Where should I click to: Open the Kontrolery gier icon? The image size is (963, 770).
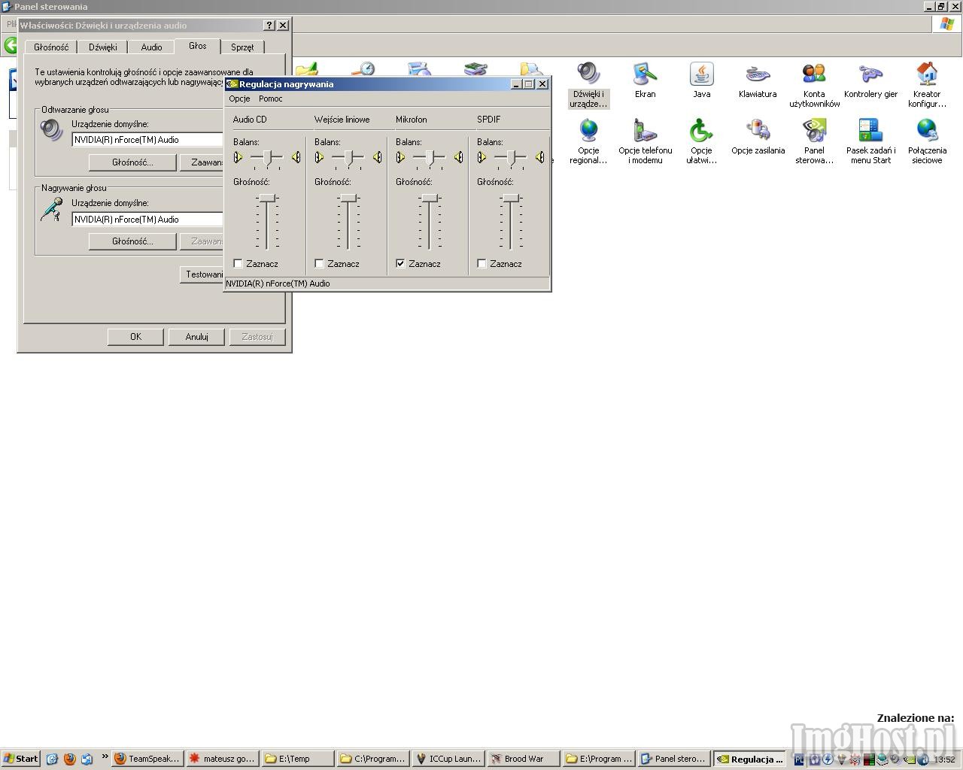point(870,74)
